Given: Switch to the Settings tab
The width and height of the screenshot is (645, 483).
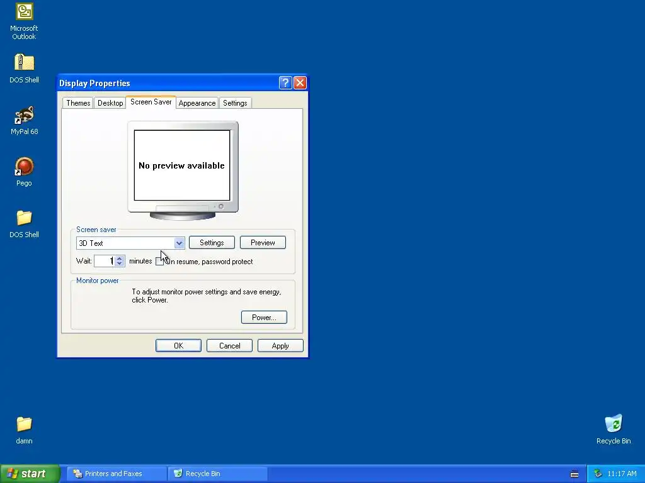Looking at the screenshot, I should point(235,103).
